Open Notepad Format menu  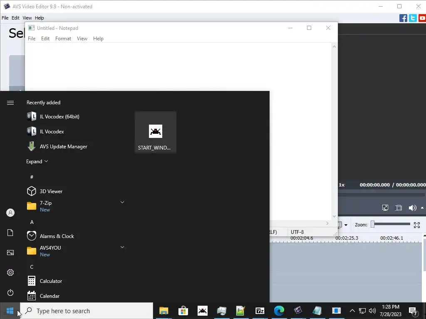click(63, 39)
